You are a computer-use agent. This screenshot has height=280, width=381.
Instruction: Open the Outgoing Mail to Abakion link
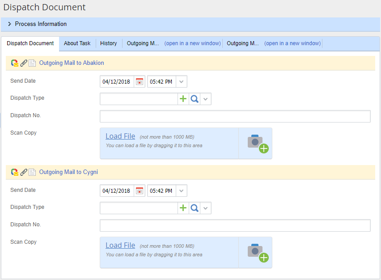click(x=72, y=63)
